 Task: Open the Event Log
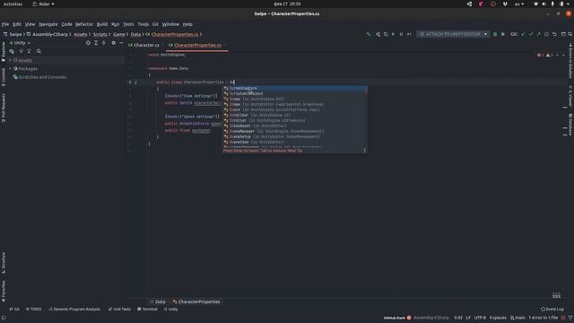pos(552,309)
